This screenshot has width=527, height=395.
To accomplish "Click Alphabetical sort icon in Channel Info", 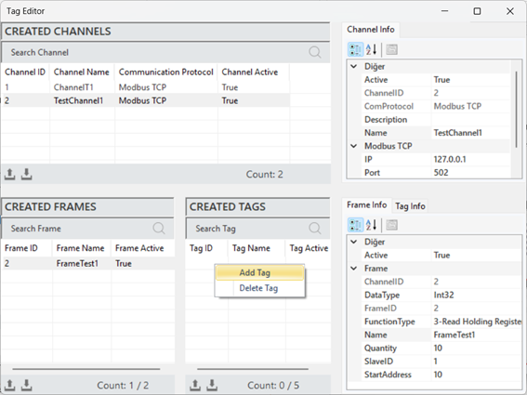I will click(x=371, y=50).
